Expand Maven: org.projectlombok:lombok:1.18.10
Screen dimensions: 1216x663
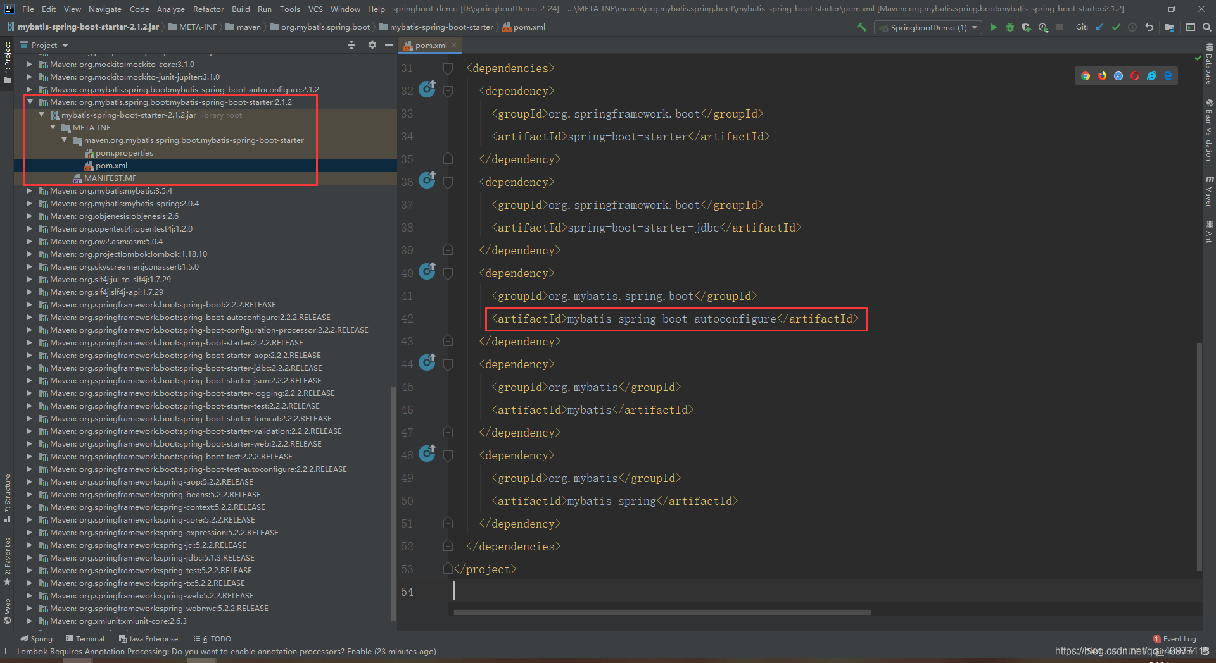[x=30, y=254]
